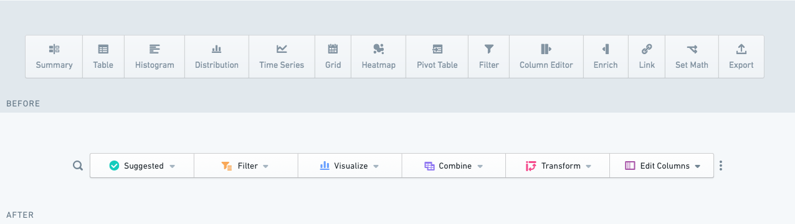Select the Time Series tool

pos(282,57)
